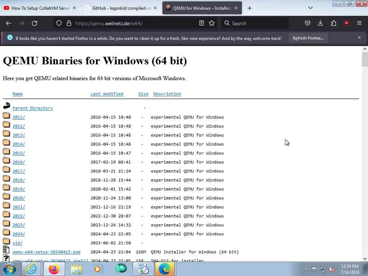Screen dimensions: 368x276
Task: Open the 2017/ folder link
Action: point(19,171)
